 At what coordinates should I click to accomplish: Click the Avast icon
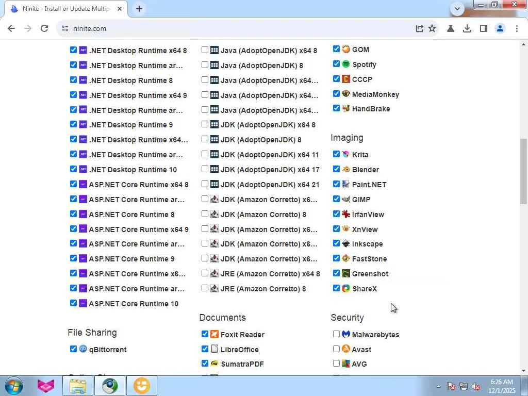pyautogui.click(x=346, y=349)
